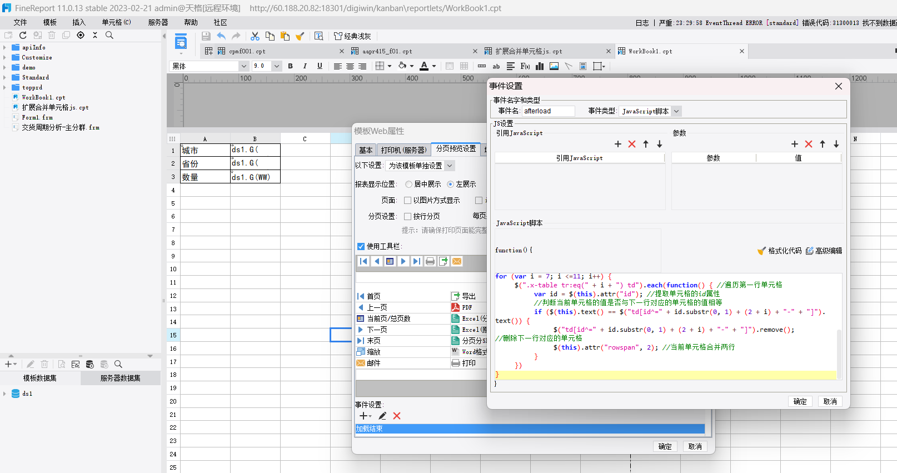Open the 服务器 menu

click(158, 22)
